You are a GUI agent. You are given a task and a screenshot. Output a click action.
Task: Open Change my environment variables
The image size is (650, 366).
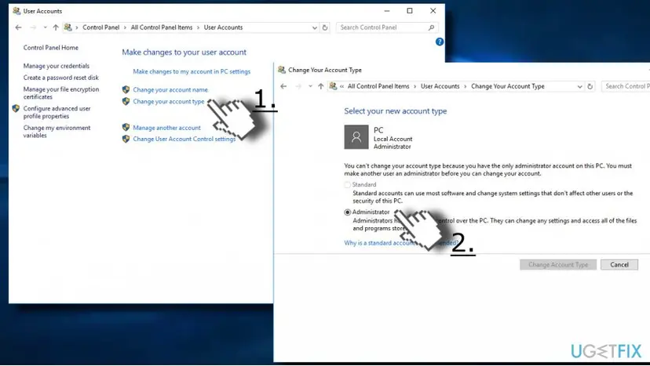pos(57,132)
